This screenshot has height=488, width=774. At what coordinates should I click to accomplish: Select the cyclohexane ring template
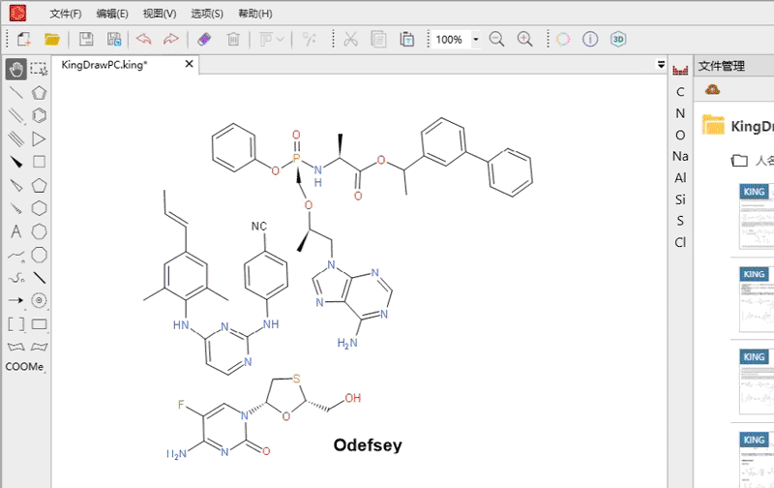click(x=39, y=208)
